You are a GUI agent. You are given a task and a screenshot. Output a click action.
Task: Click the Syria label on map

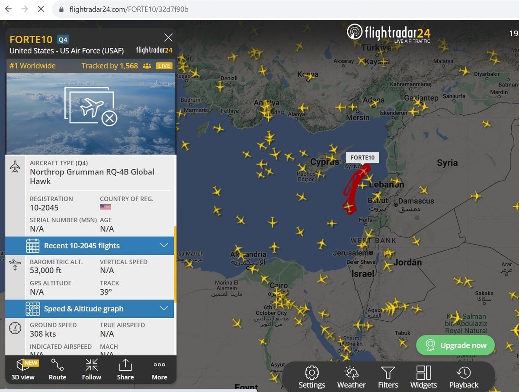coord(447,163)
